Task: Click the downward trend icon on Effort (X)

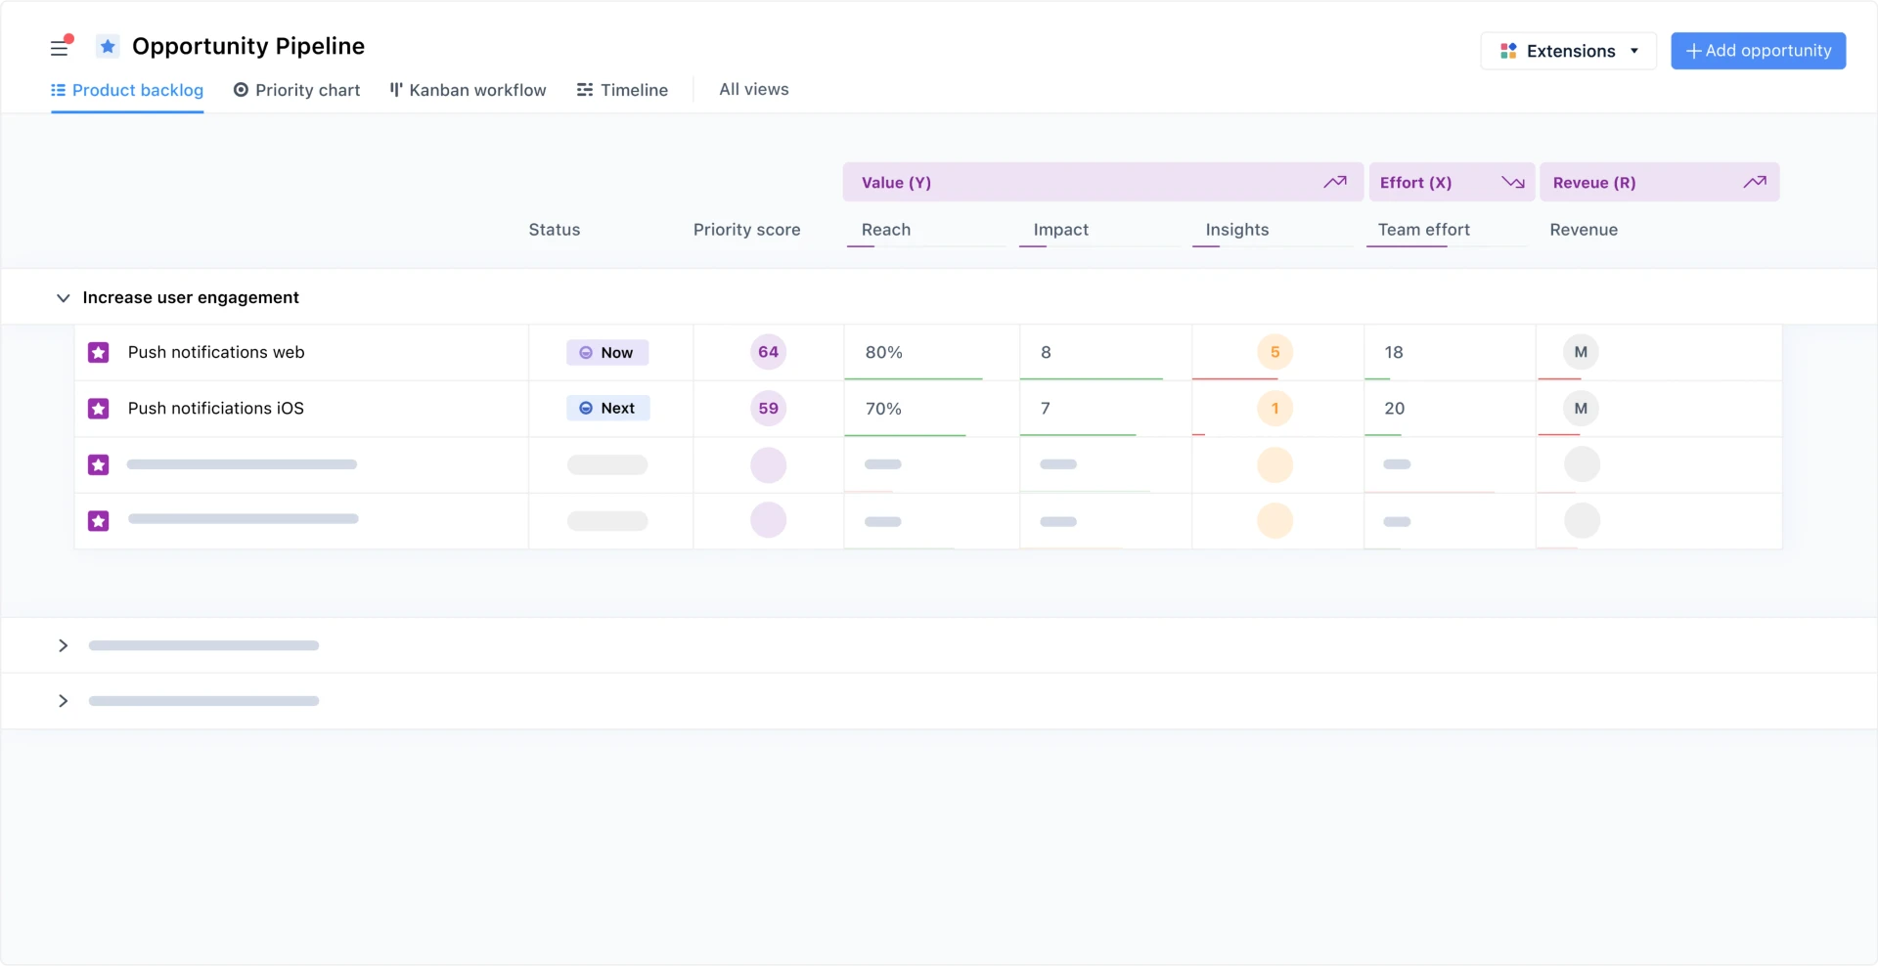Action: click(x=1511, y=182)
